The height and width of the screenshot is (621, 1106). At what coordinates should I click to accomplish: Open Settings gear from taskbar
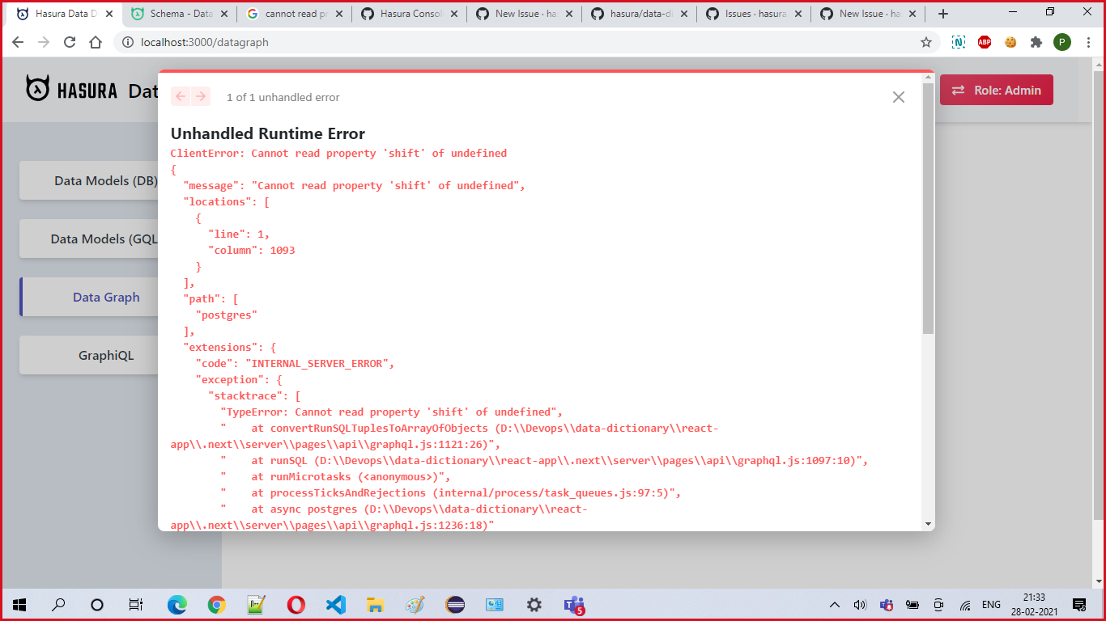tap(534, 604)
